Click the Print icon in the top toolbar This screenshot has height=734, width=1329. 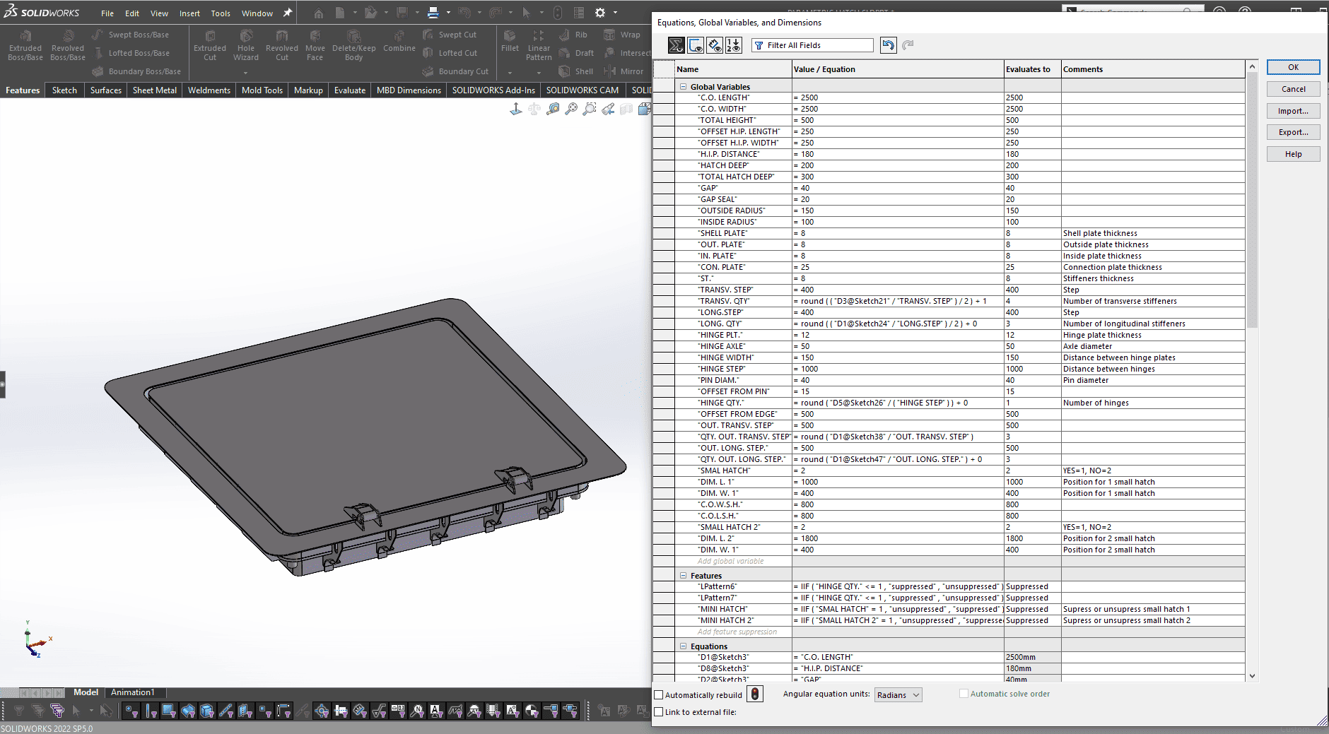click(x=433, y=13)
